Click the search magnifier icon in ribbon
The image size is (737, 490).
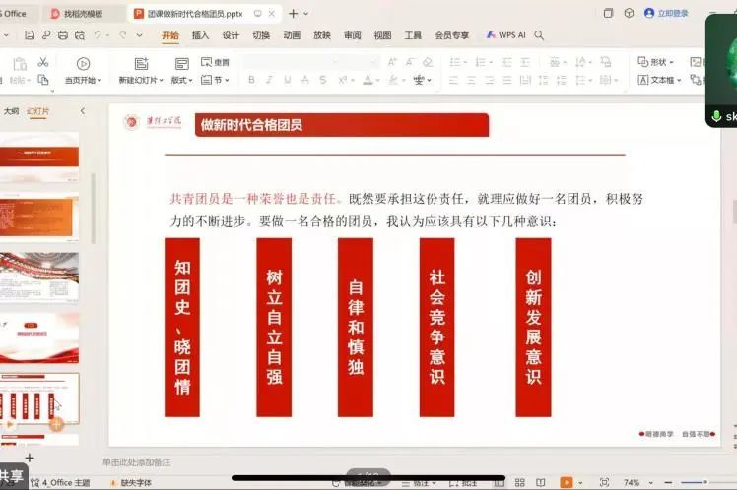(539, 35)
